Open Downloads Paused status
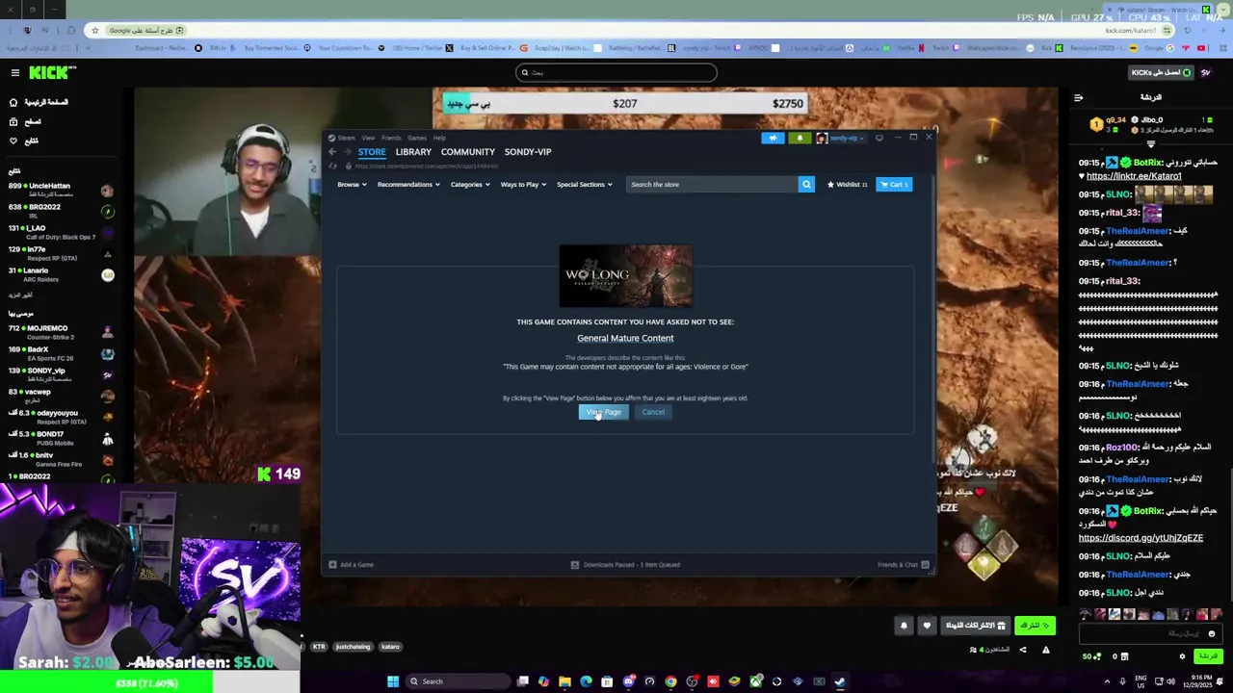This screenshot has width=1233, height=693. pyautogui.click(x=625, y=565)
